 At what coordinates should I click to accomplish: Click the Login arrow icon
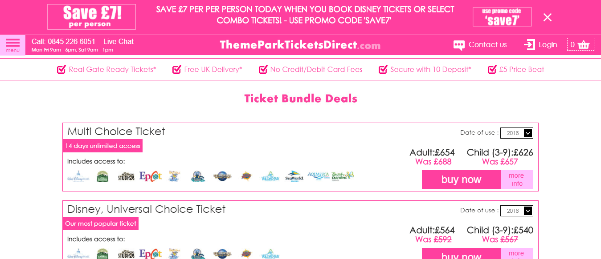click(529, 44)
